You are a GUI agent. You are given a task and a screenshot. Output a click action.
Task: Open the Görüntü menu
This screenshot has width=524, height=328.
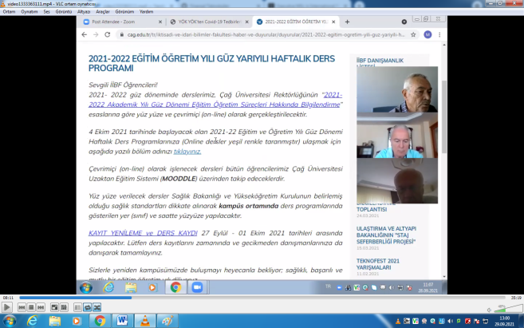(x=64, y=12)
